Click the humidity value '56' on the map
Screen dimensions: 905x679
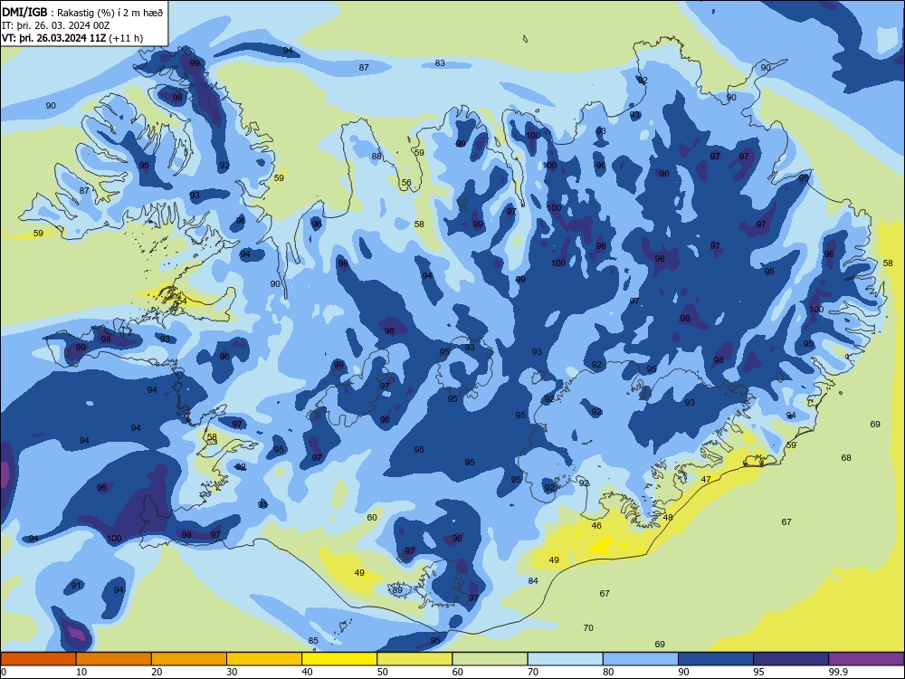406,183
